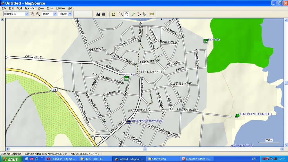This screenshot has width=288, height=162.
Task: Select the Zoom tool in toolbar
Action: [121, 14]
